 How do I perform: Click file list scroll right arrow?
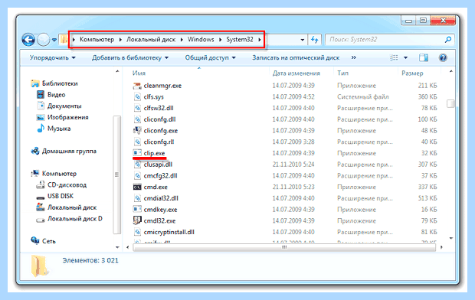click(x=442, y=247)
